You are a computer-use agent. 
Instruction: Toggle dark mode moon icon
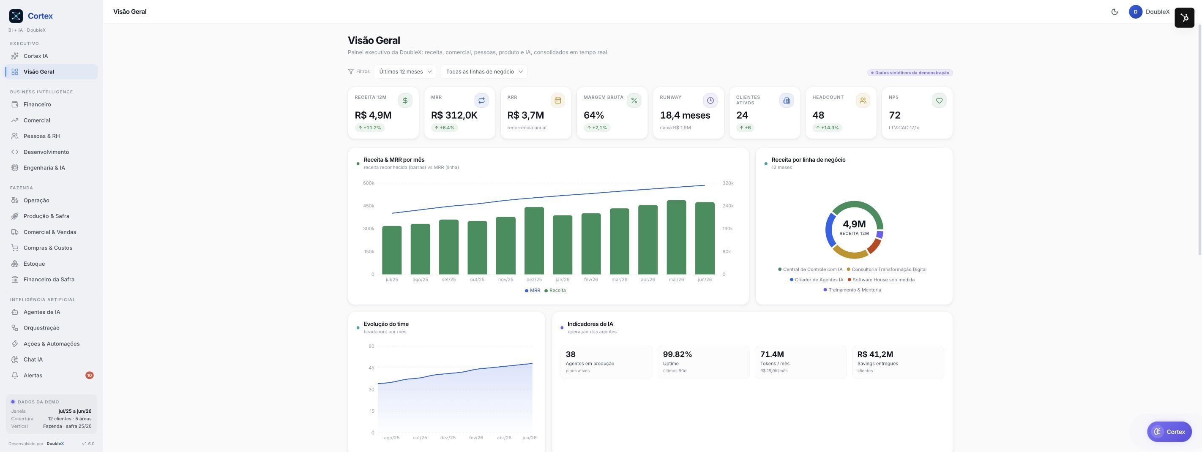coord(1114,12)
